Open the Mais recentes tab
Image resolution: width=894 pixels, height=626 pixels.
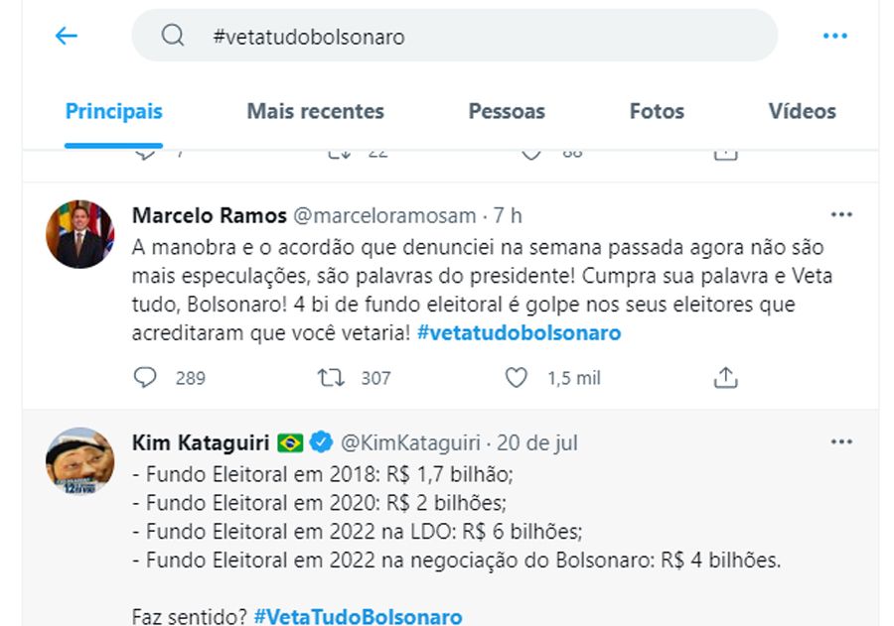pos(315,111)
